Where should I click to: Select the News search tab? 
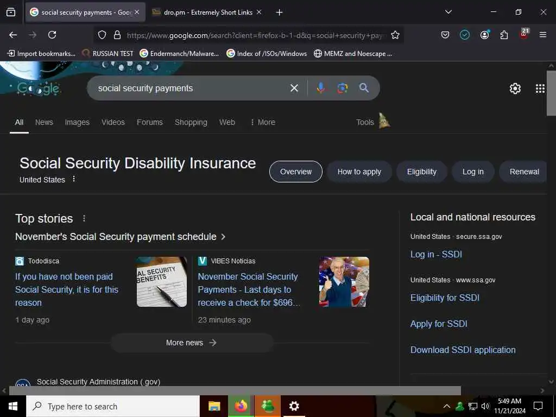click(44, 122)
